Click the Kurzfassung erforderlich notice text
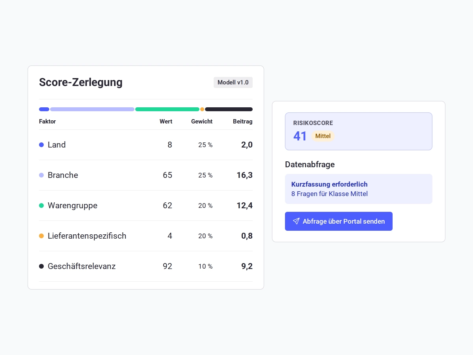The image size is (473, 355). (x=330, y=184)
